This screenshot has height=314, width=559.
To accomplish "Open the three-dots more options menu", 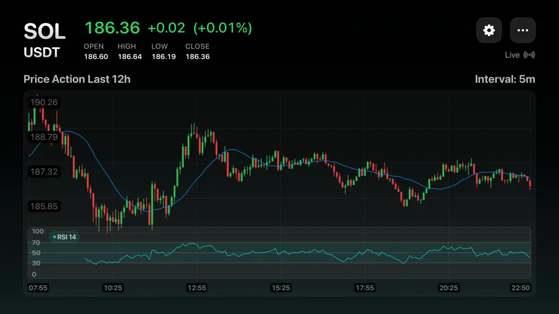I will coord(522,31).
